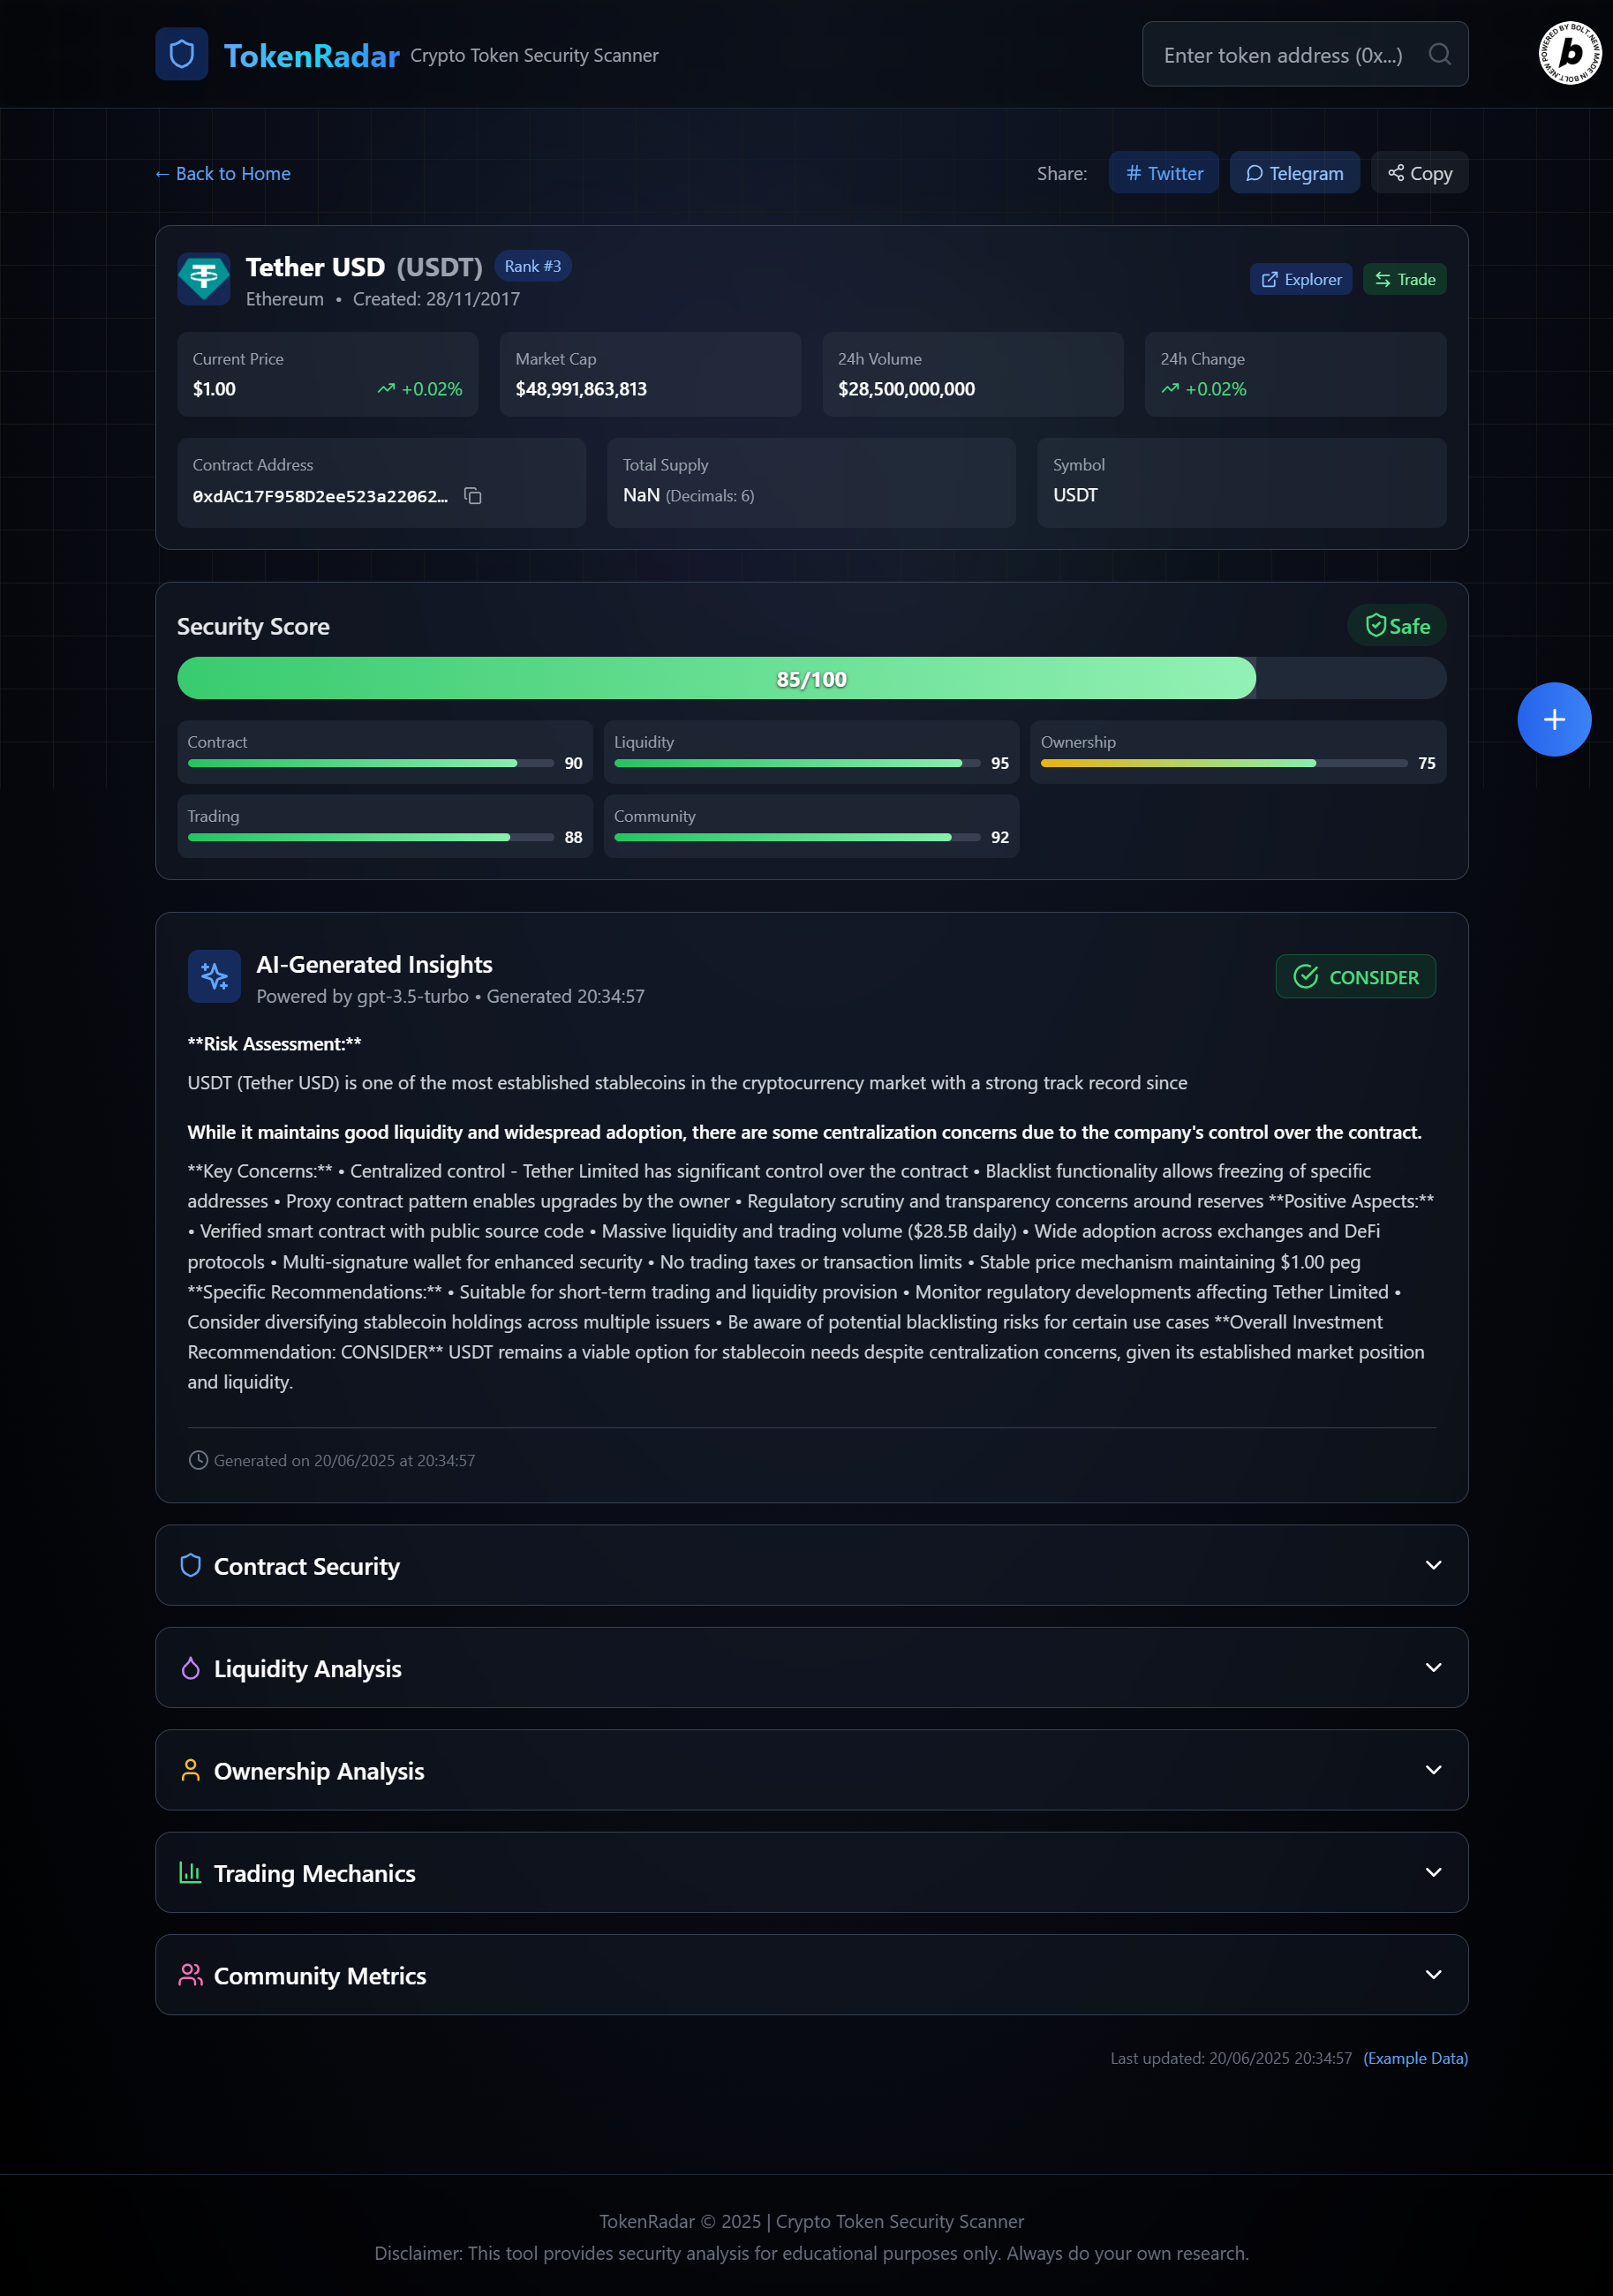Click the Community Metrics people icon
The width and height of the screenshot is (1613, 2296).
190,1975
